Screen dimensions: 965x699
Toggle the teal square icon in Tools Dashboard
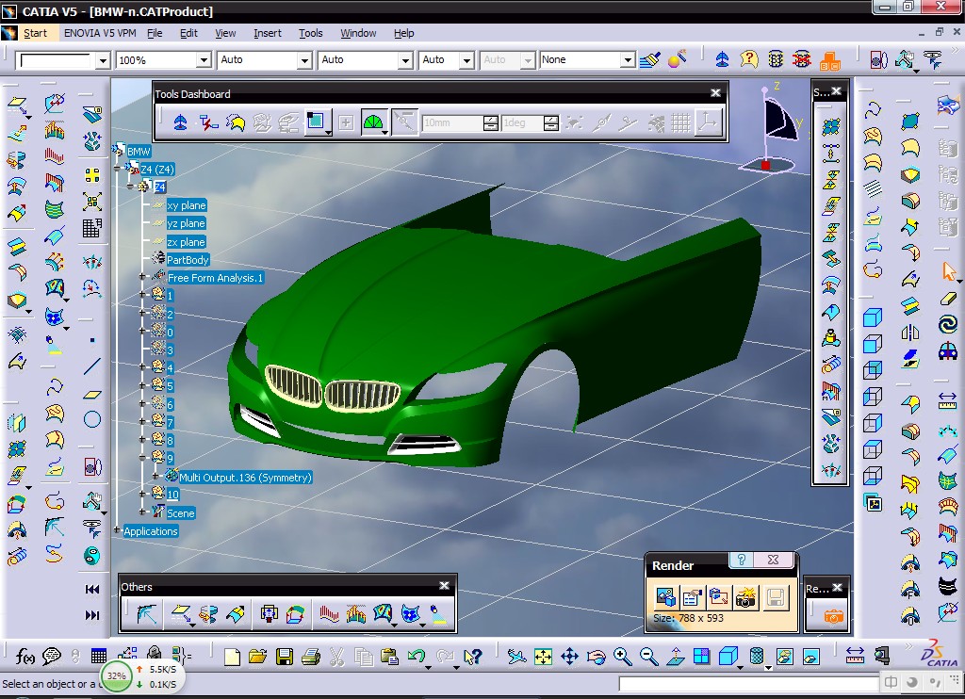coord(317,122)
